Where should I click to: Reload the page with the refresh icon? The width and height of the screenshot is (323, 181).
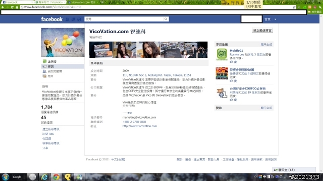click(x=12, y=7)
